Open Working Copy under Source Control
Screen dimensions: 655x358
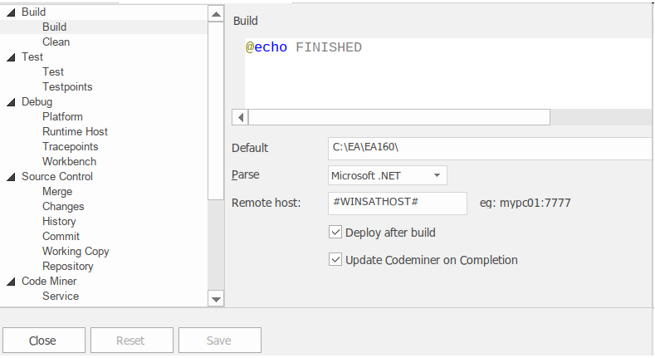click(76, 252)
